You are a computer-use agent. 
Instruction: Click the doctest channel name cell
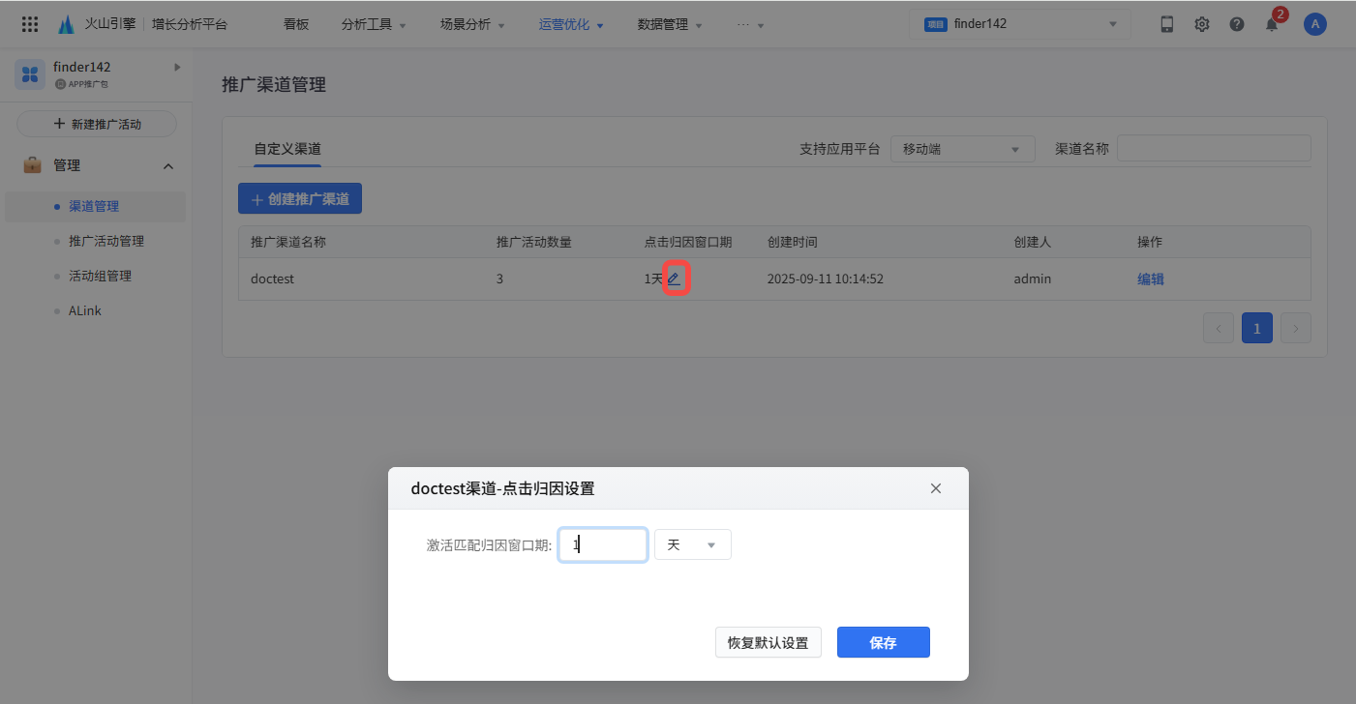pyautogui.click(x=272, y=279)
